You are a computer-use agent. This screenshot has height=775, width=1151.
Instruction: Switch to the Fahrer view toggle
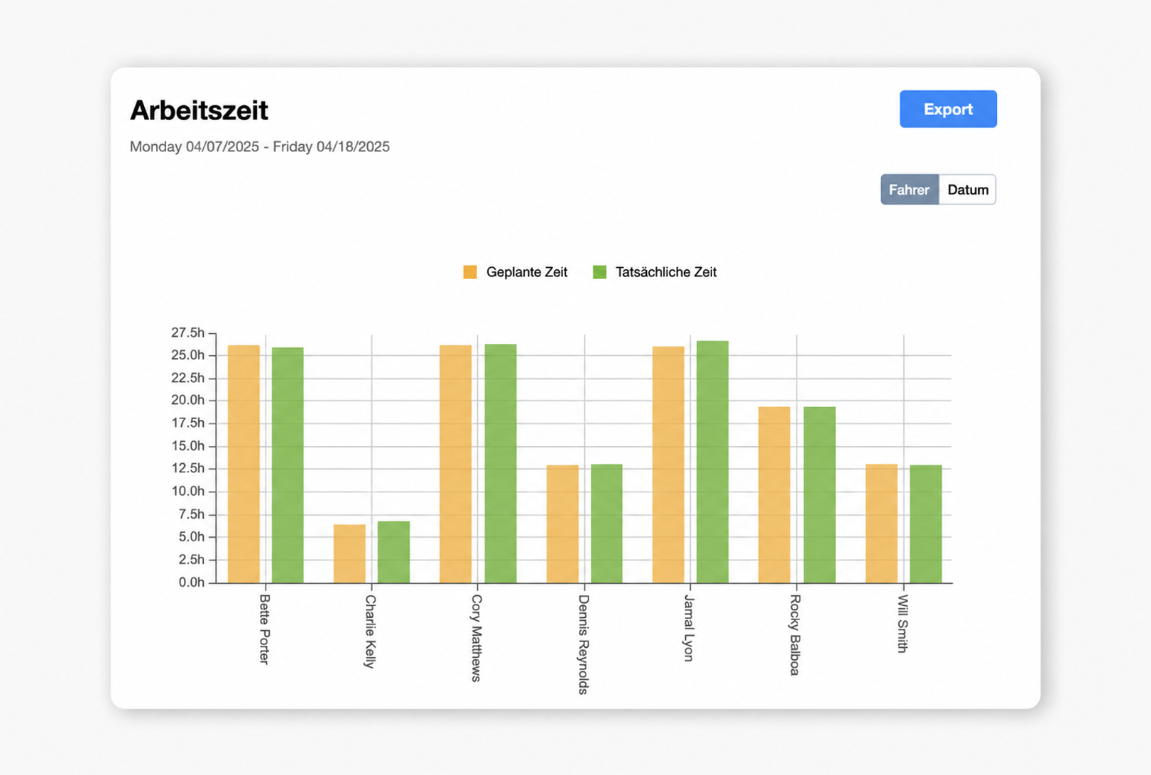[910, 190]
